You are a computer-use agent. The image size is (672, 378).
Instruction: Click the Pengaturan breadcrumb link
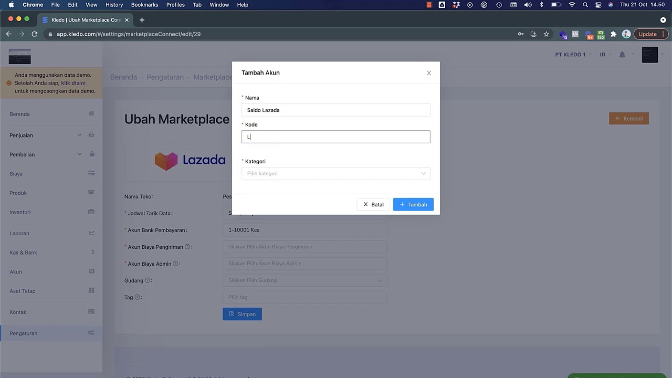[165, 77]
